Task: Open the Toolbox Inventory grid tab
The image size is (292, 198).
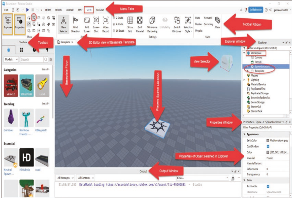Action: tap(22, 50)
